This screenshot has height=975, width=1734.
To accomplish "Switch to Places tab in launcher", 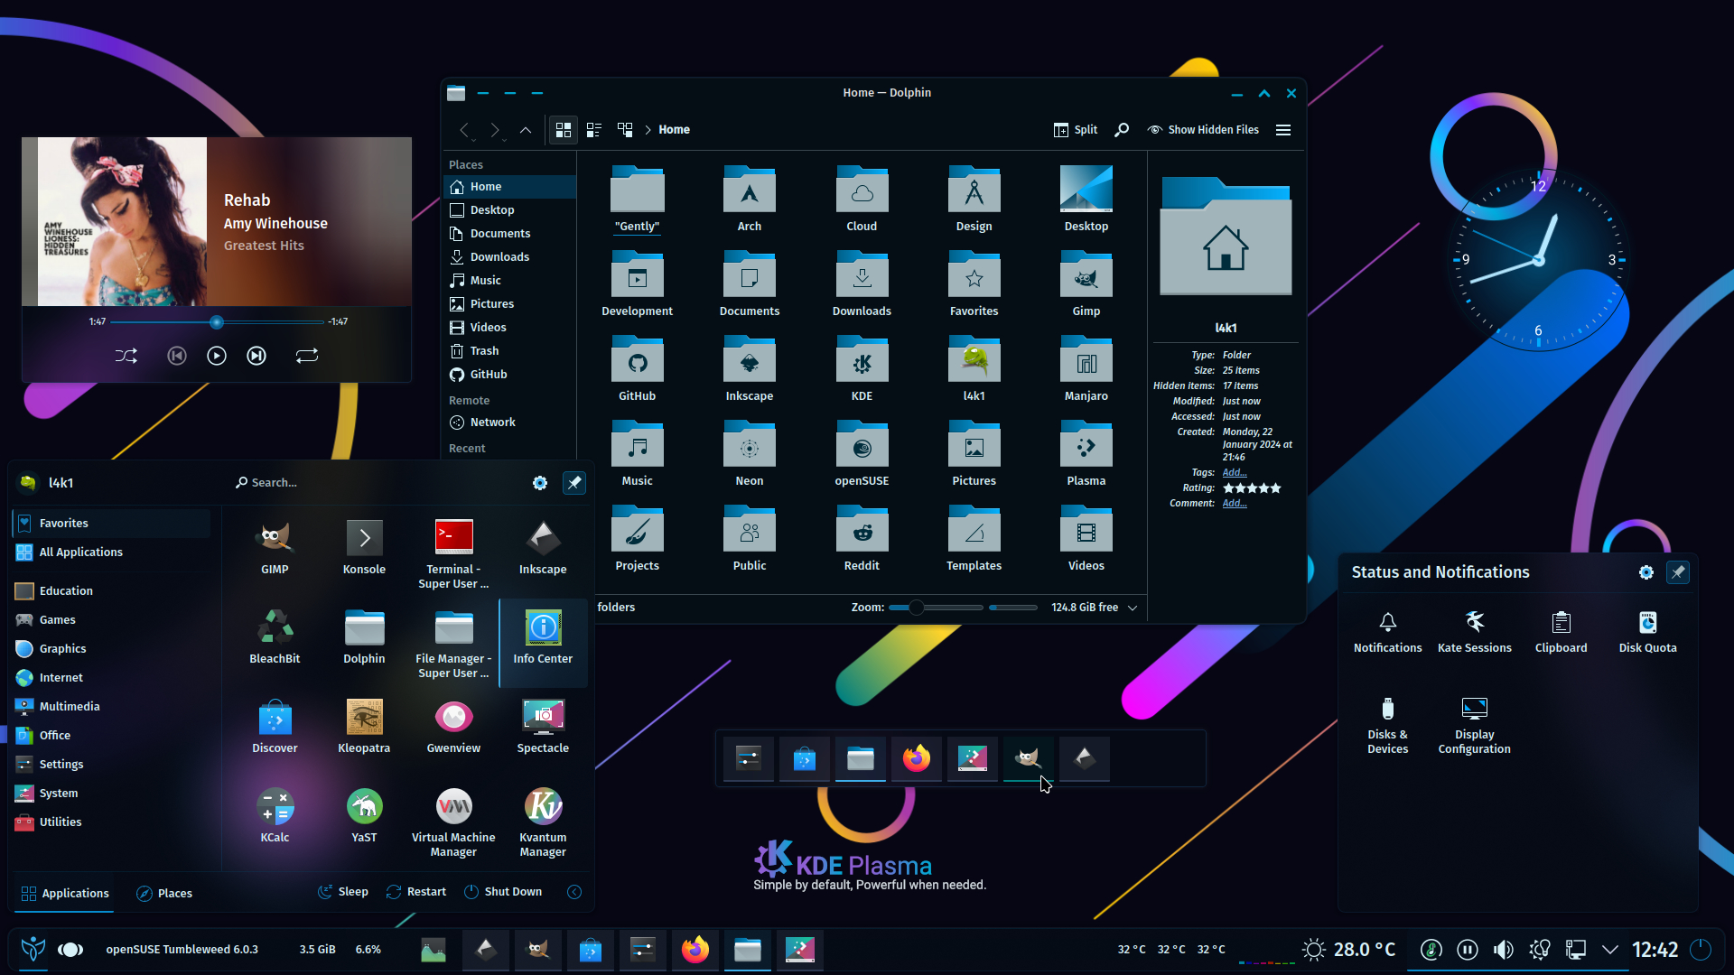I will (164, 894).
